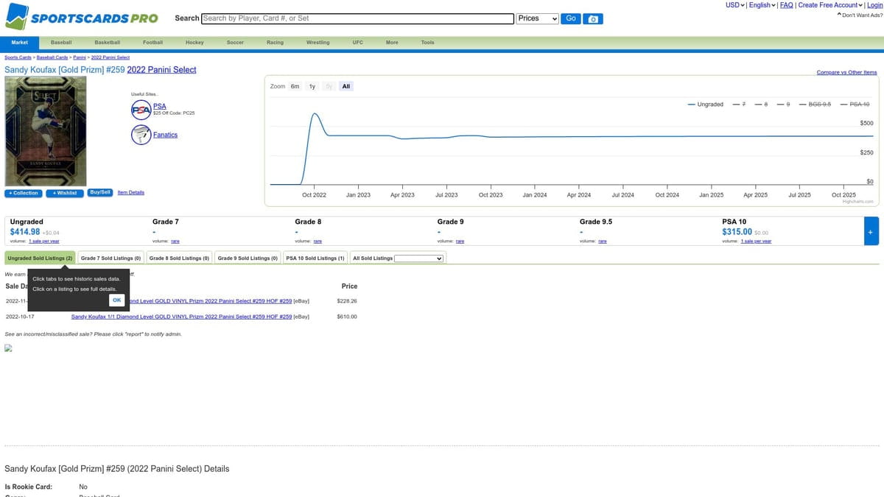Click the Login link
The image size is (884, 497).
pyautogui.click(x=874, y=5)
